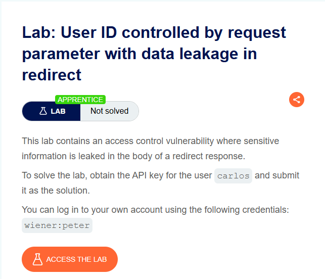The image size is (325, 279).
Task: Click the 'Not solved' status indicator
Action: pos(110,111)
